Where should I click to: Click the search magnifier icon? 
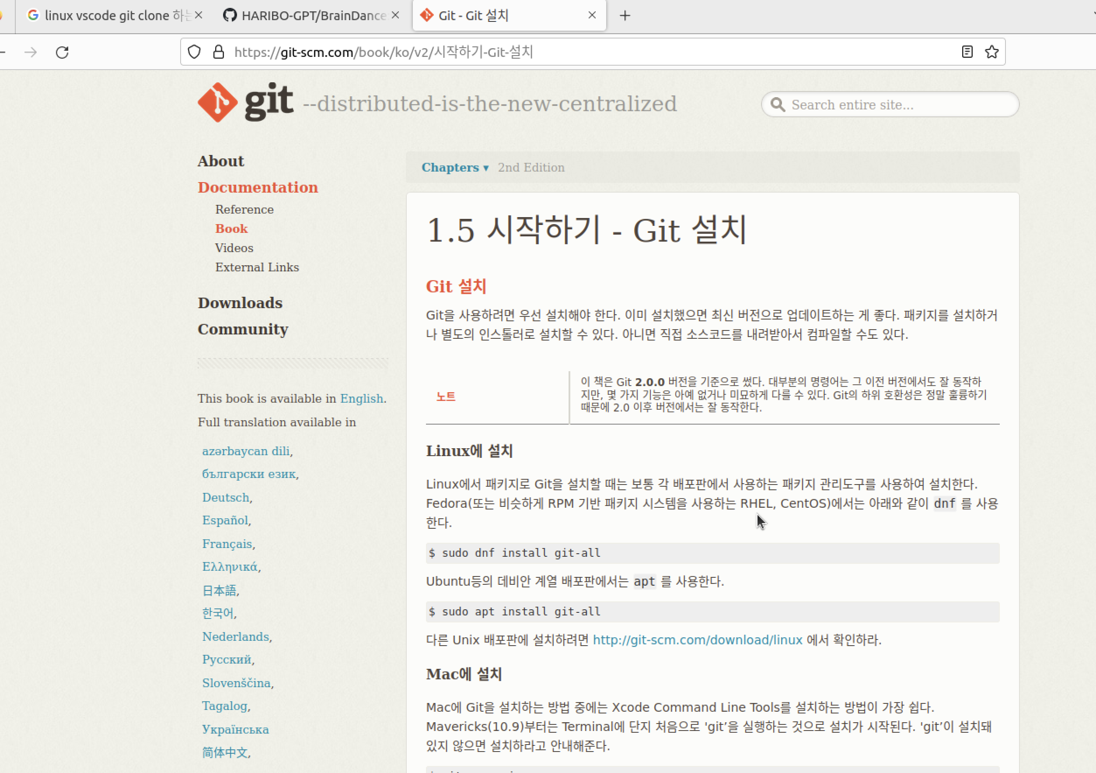[x=778, y=105]
